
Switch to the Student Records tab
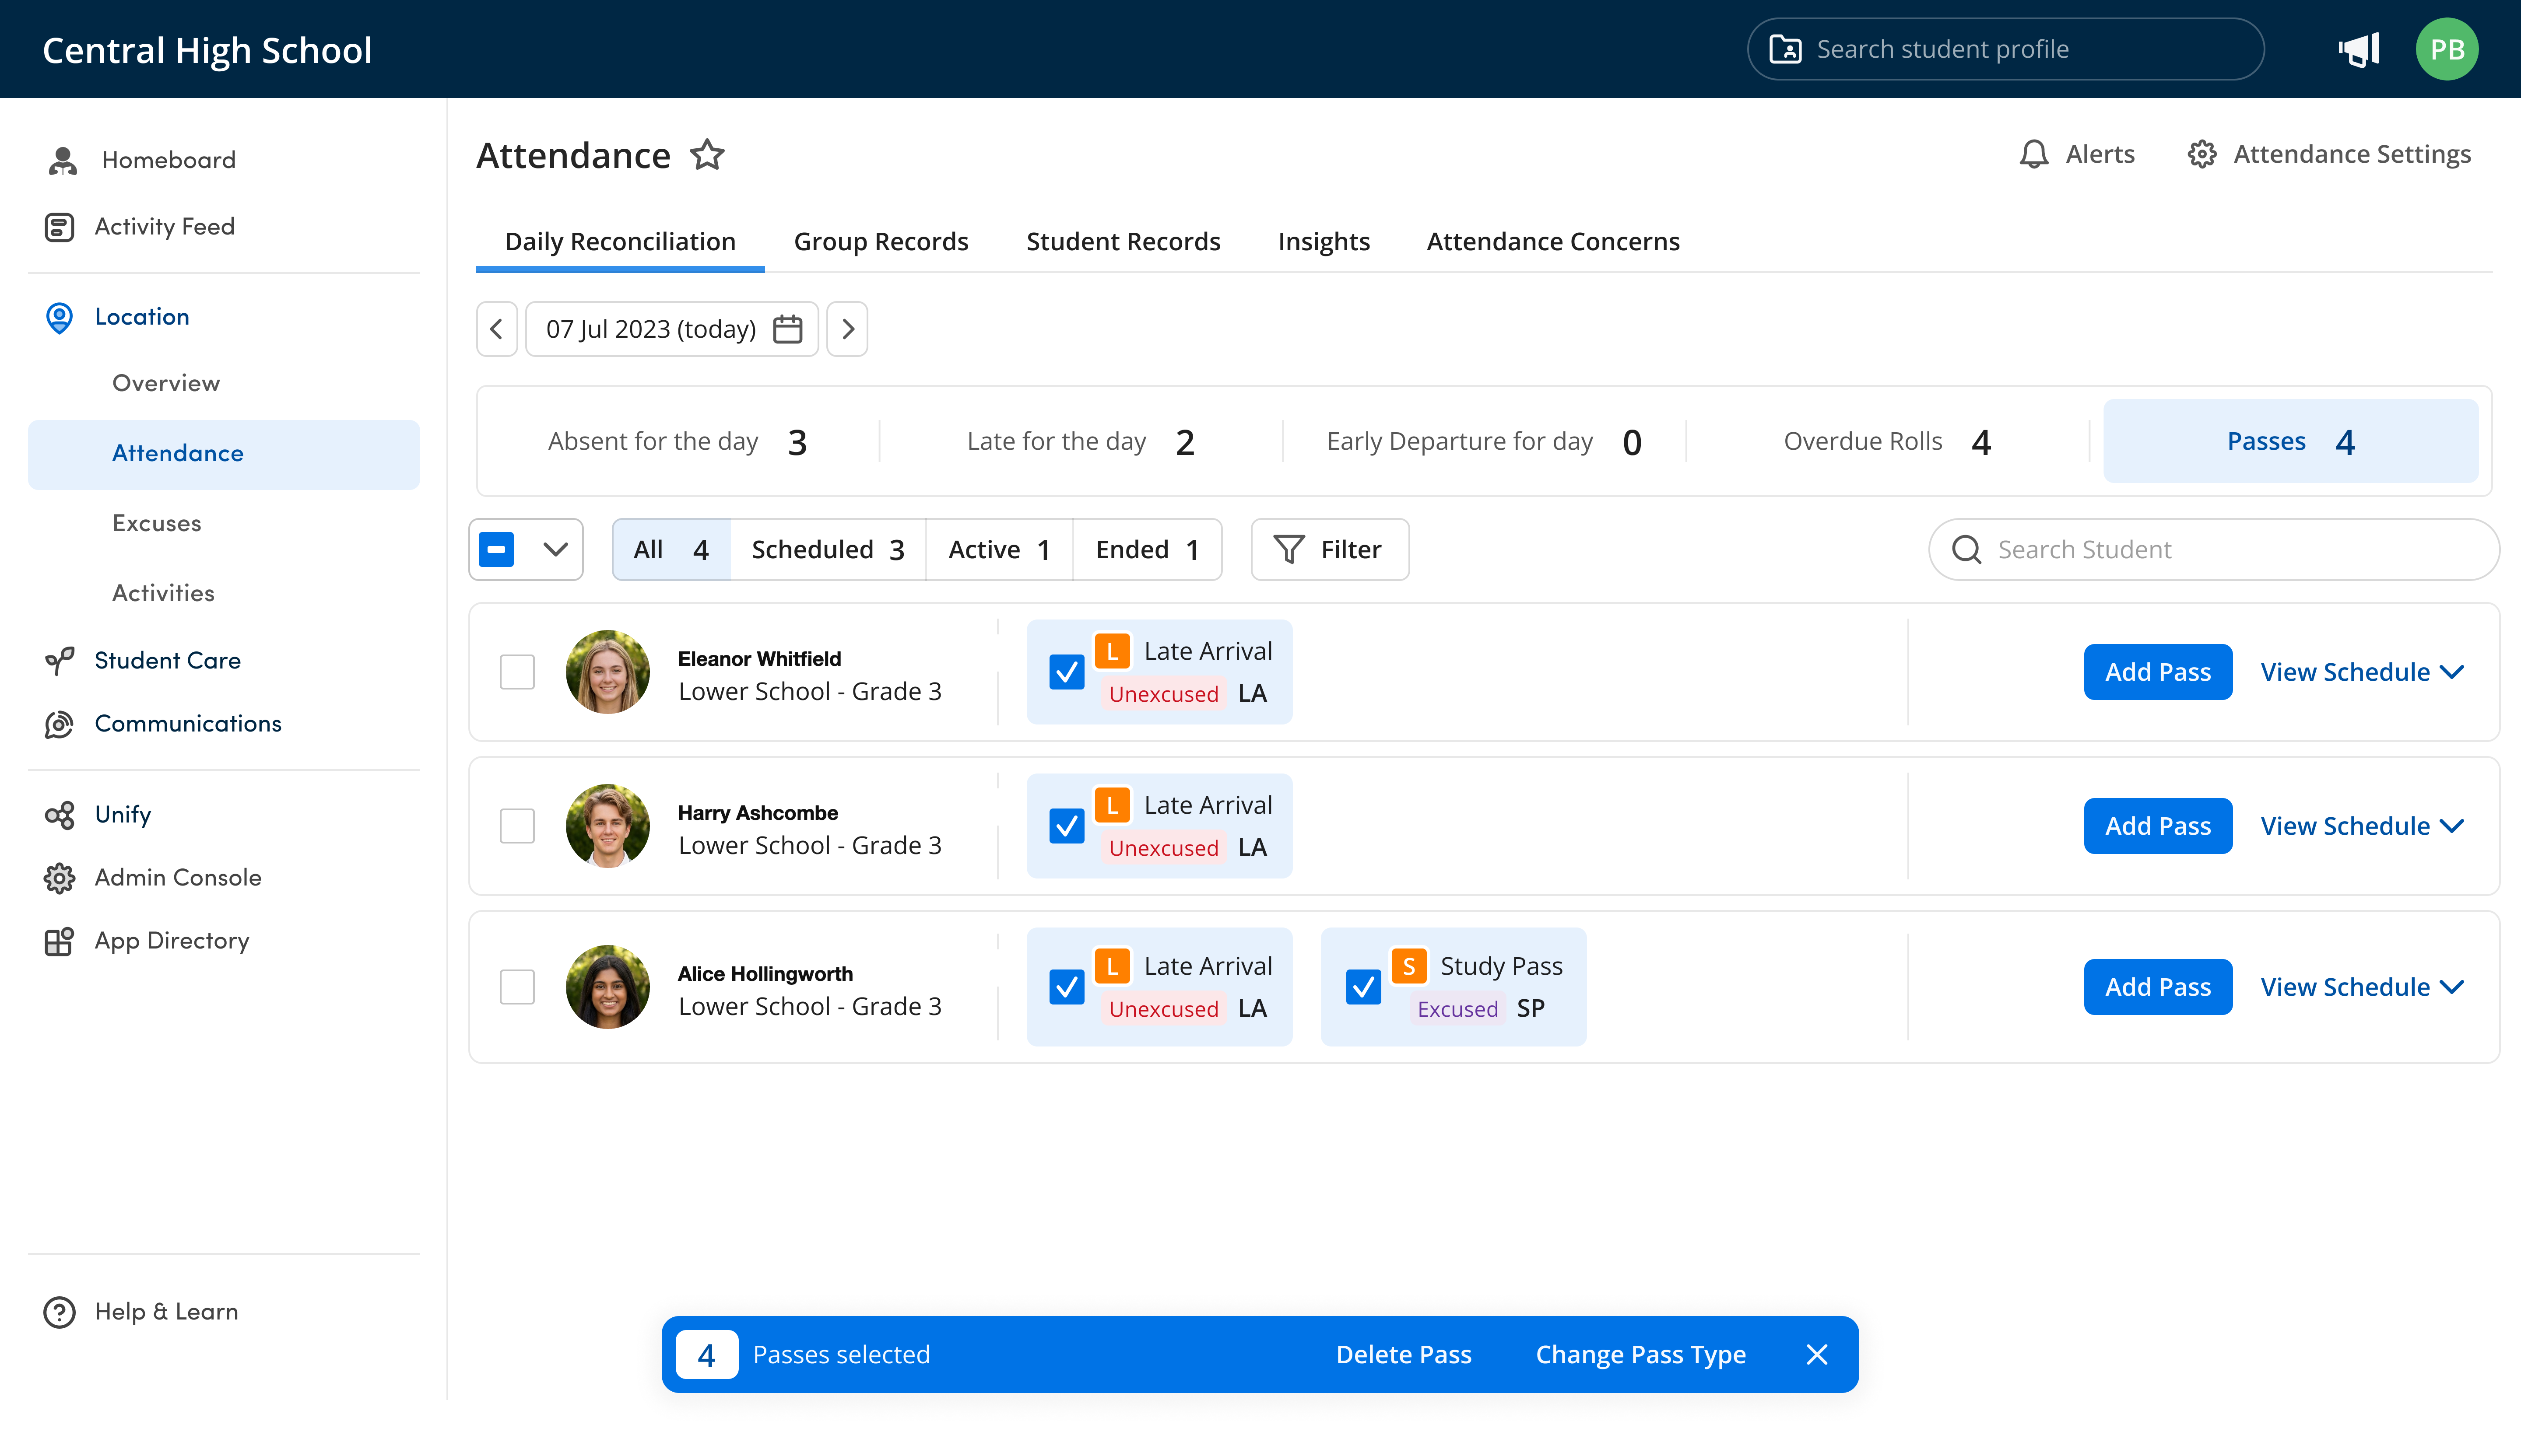click(1123, 242)
